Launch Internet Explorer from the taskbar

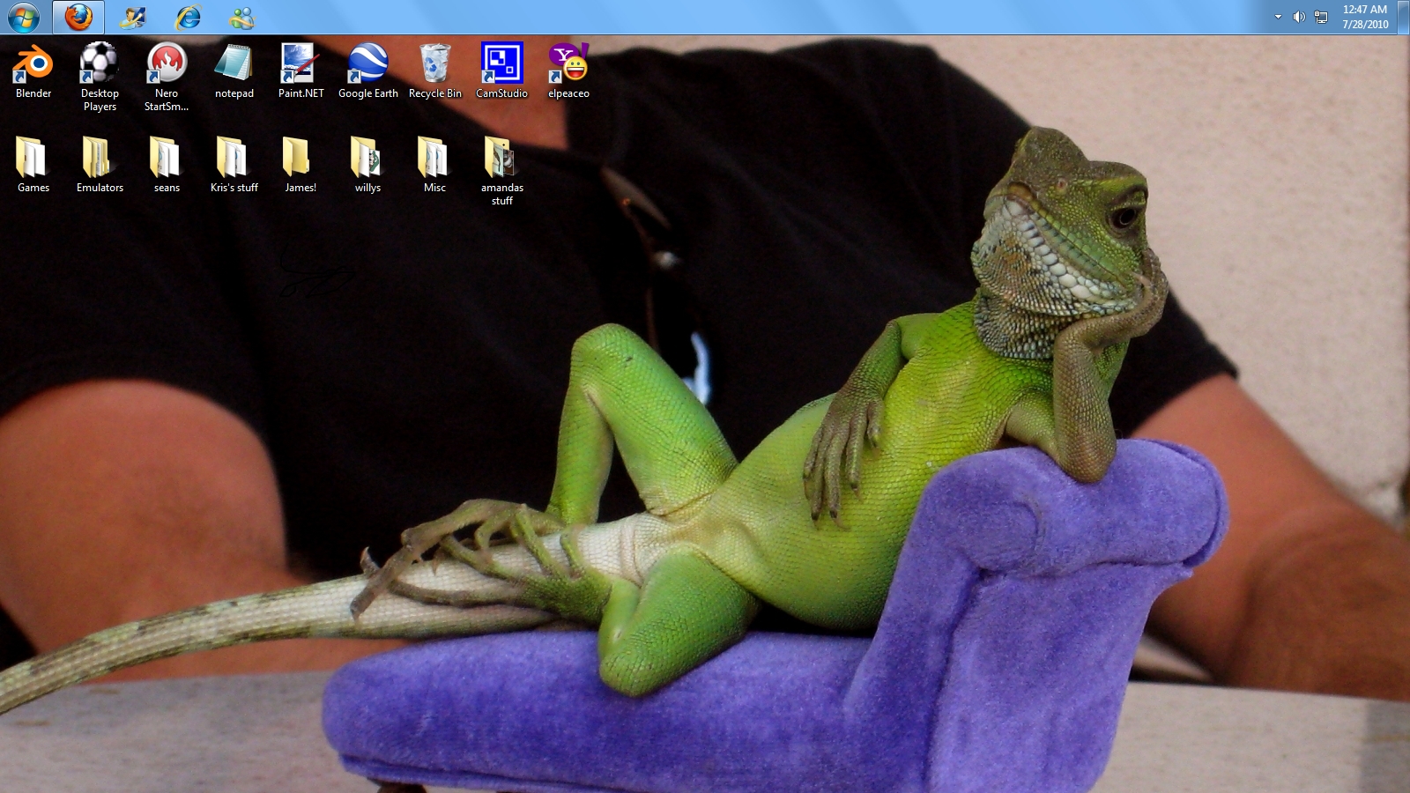[x=188, y=17]
